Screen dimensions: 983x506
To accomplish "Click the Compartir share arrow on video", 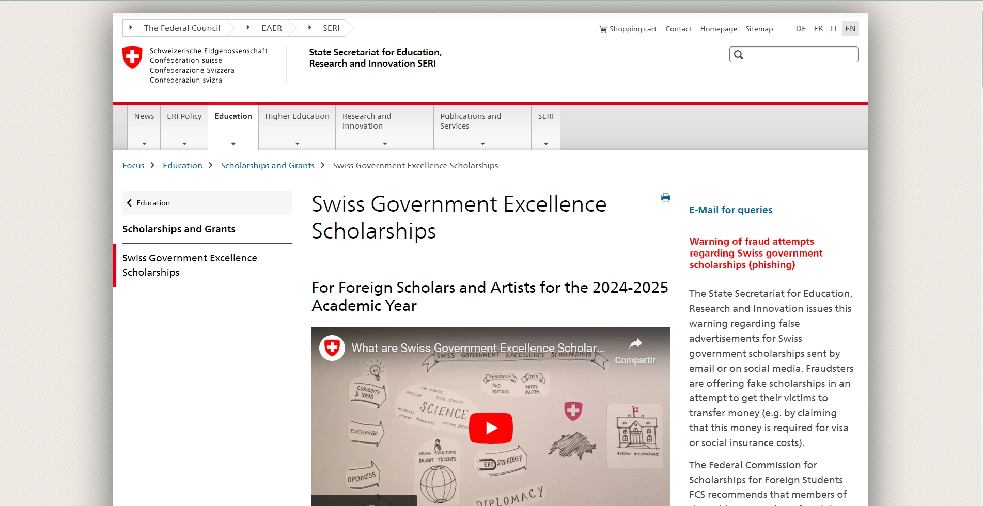I will pos(635,344).
